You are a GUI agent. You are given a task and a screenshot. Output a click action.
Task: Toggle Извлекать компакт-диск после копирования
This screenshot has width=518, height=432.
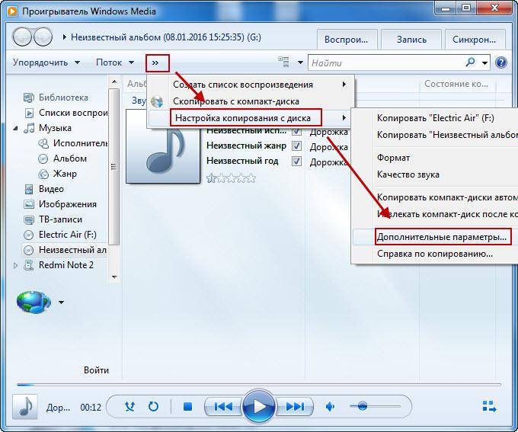436,214
